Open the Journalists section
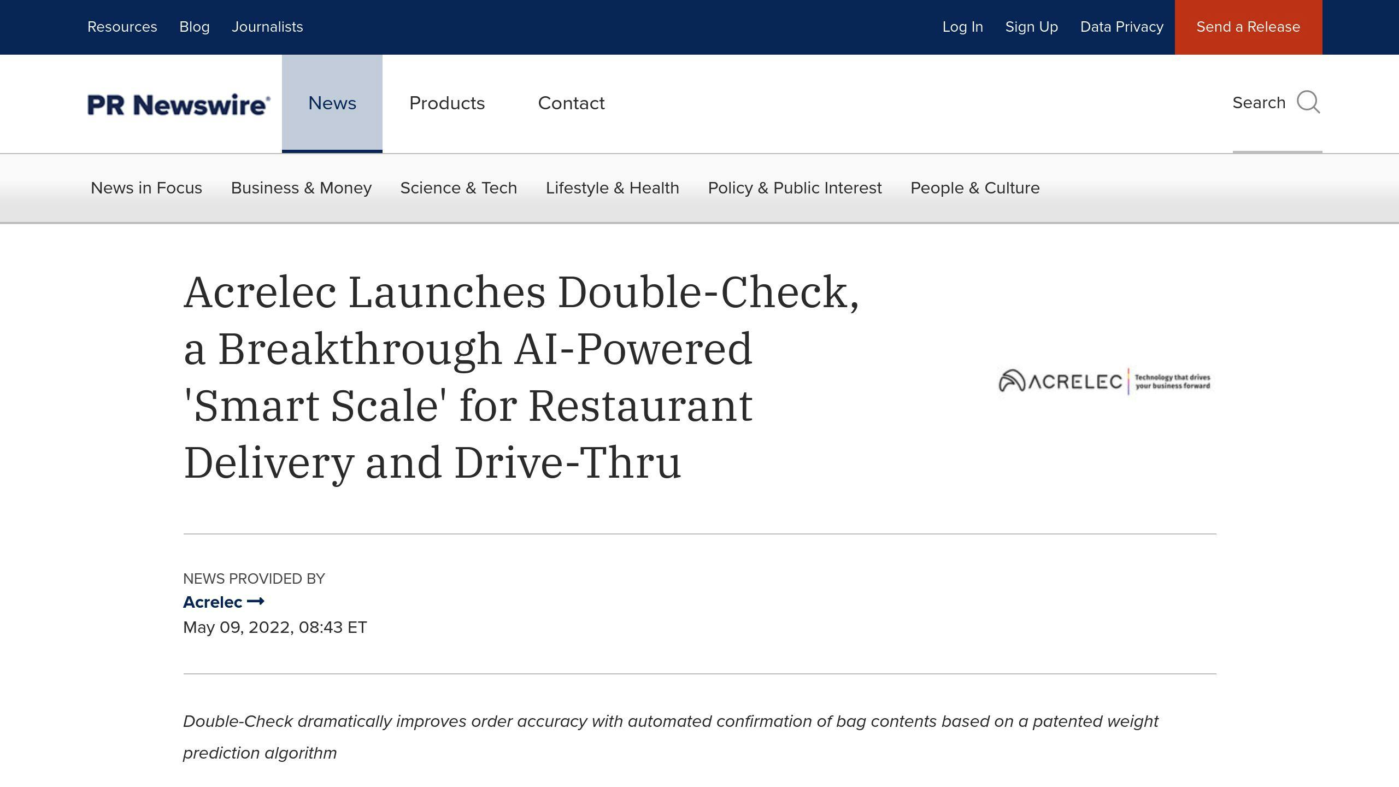This screenshot has width=1399, height=787. pyautogui.click(x=267, y=27)
